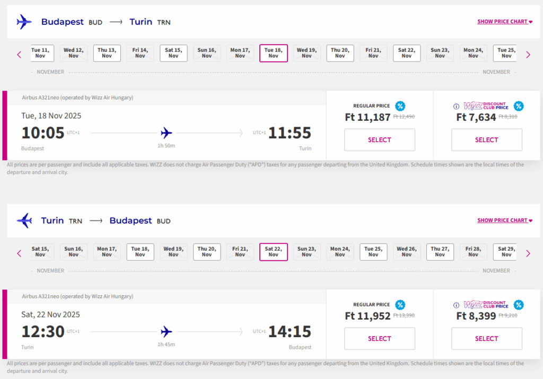Click the return WIZZ Discount Club percent badge
This screenshot has height=379, width=543.
coord(519,305)
